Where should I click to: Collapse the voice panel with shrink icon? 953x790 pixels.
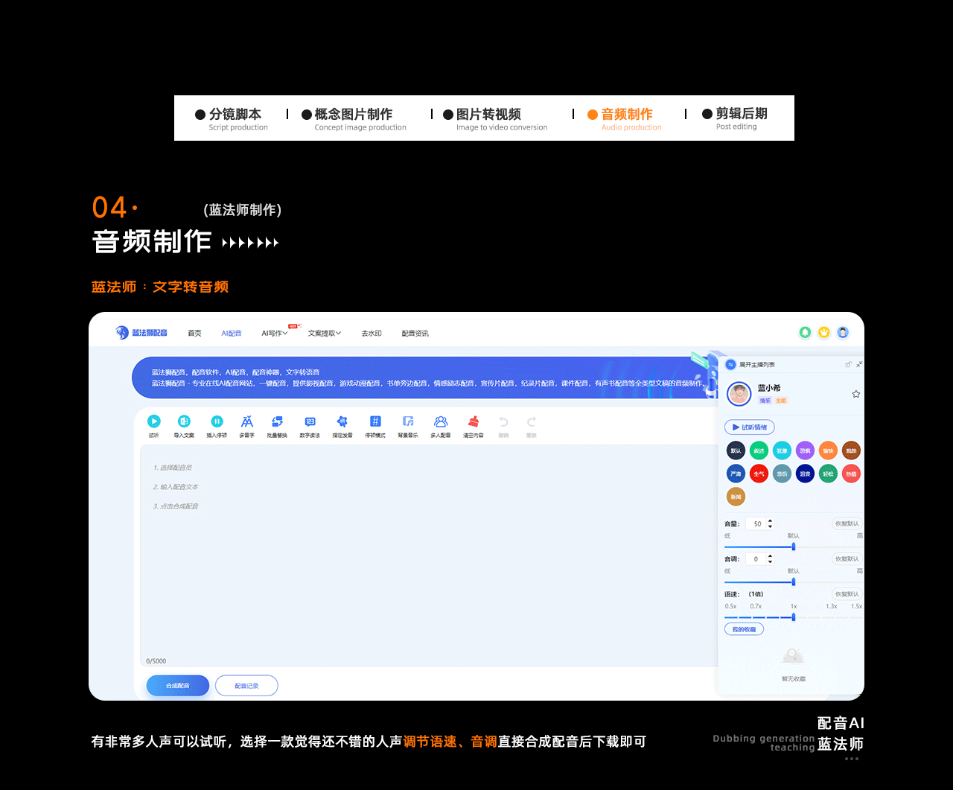pyautogui.click(x=859, y=364)
